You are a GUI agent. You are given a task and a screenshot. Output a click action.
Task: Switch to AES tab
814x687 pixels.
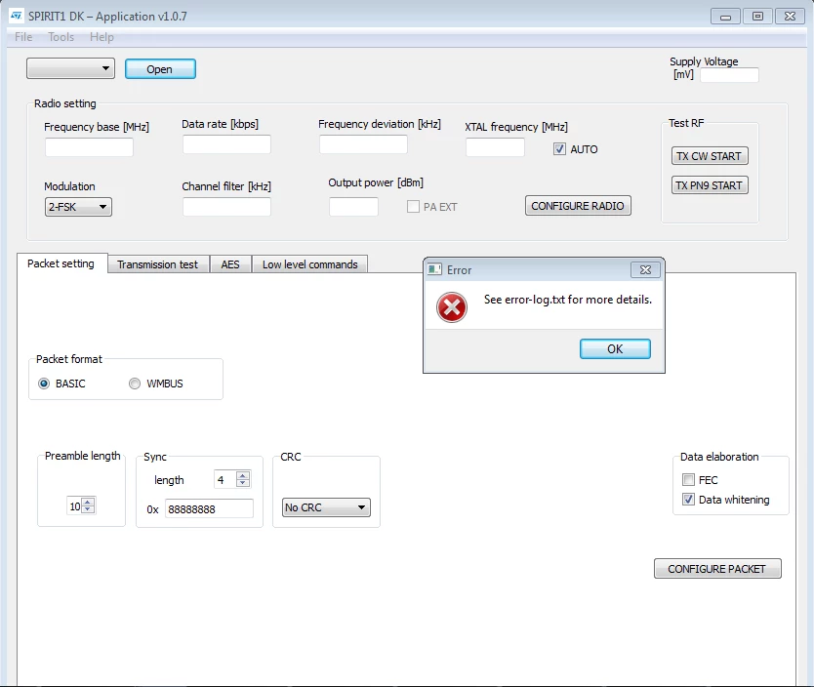click(230, 264)
